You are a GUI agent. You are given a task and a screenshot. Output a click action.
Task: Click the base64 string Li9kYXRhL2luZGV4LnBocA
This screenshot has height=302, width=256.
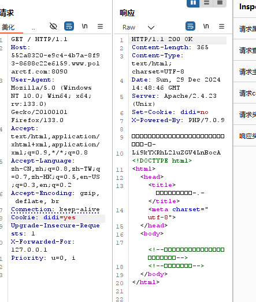pos(176,153)
